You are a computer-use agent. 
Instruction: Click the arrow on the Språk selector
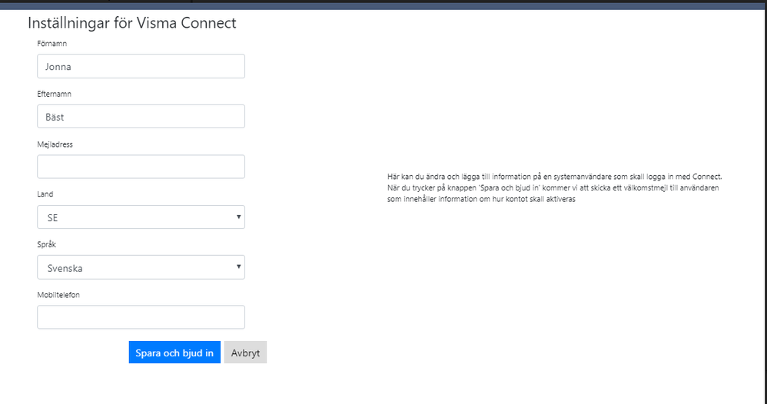[x=239, y=267]
